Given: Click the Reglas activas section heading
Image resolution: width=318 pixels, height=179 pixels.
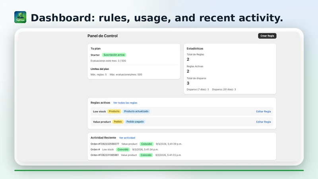Looking at the screenshot, I should [x=101, y=103].
